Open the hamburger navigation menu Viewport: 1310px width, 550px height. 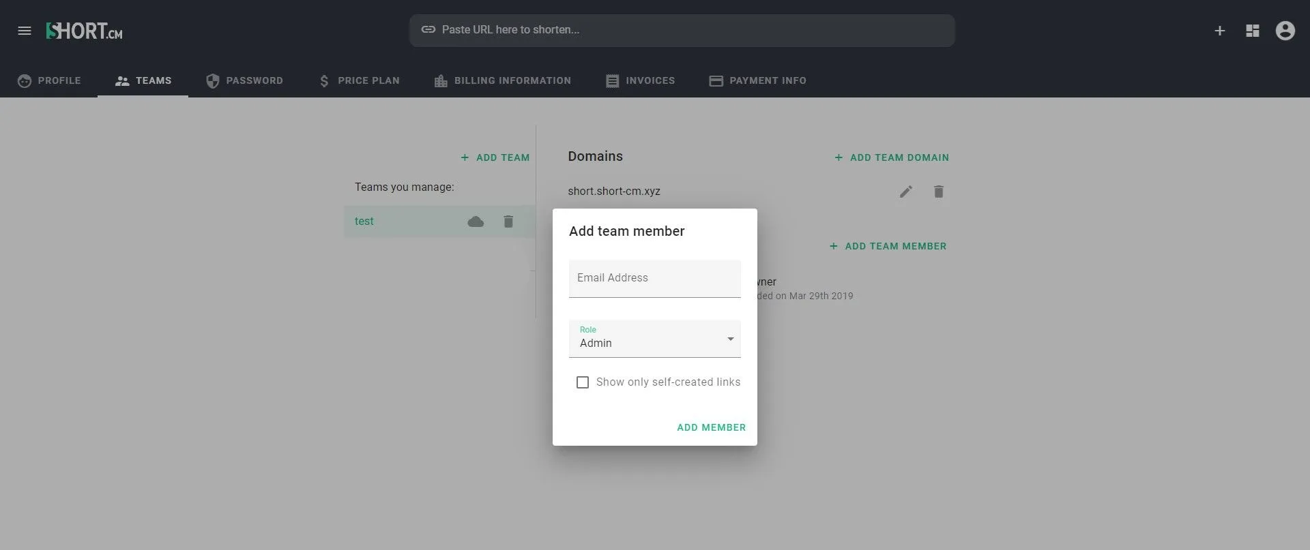(x=25, y=31)
